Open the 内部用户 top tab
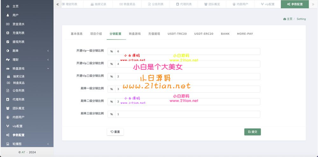The image size is (318, 157). coord(240,4)
